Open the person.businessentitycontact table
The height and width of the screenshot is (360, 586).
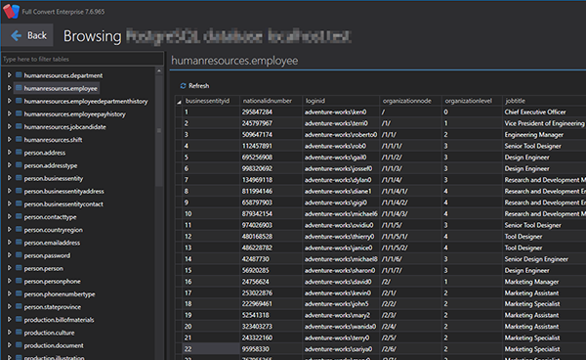pos(63,204)
